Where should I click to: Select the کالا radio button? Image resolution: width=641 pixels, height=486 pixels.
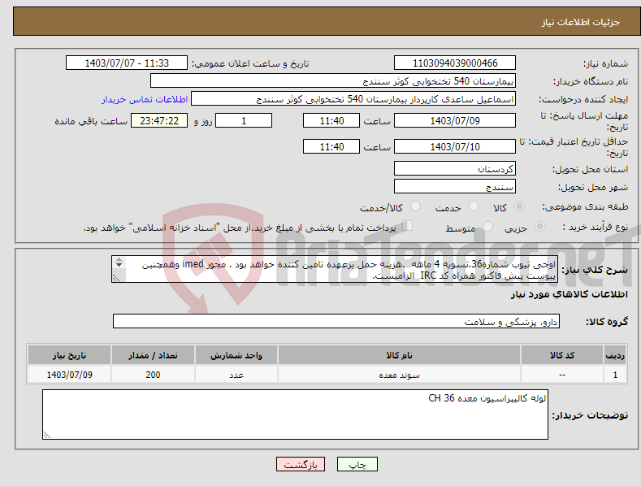point(520,206)
